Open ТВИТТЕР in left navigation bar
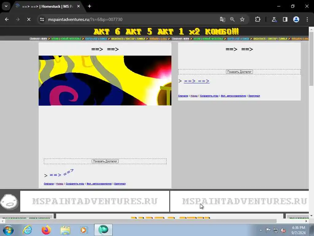The width and height of the screenshot is (314, 236). click(130, 38)
